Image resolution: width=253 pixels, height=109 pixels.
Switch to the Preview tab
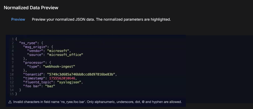pyautogui.click(x=18, y=20)
